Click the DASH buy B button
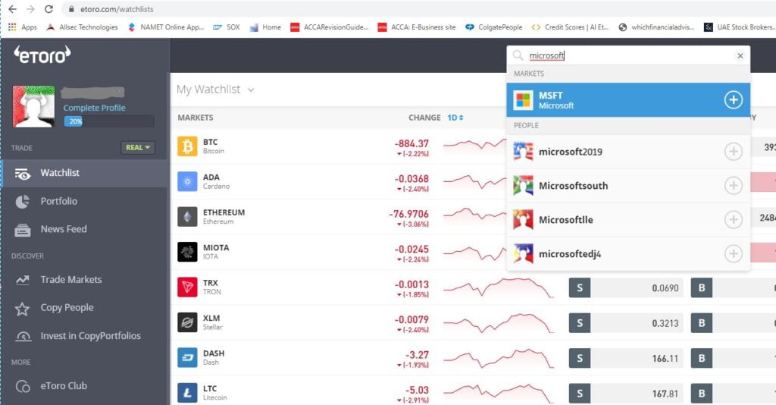The width and height of the screenshot is (776, 405). click(x=701, y=358)
